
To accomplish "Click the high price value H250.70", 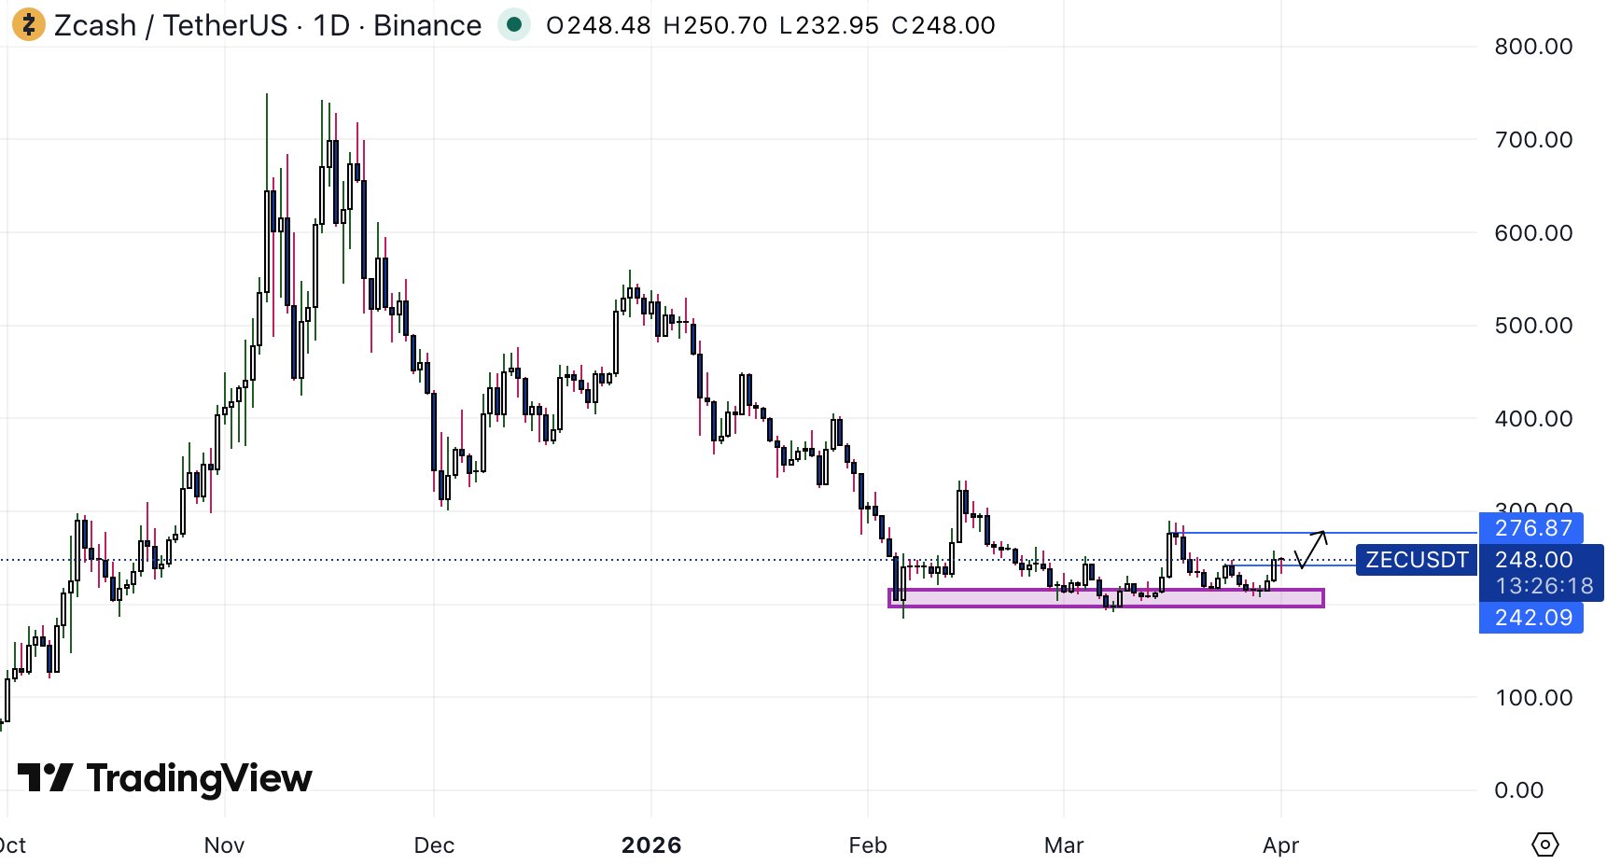I will 715,25.
